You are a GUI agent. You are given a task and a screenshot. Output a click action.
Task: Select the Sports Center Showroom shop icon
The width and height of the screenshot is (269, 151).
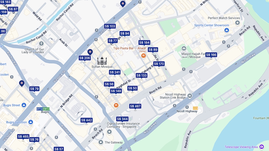click(227, 30)
